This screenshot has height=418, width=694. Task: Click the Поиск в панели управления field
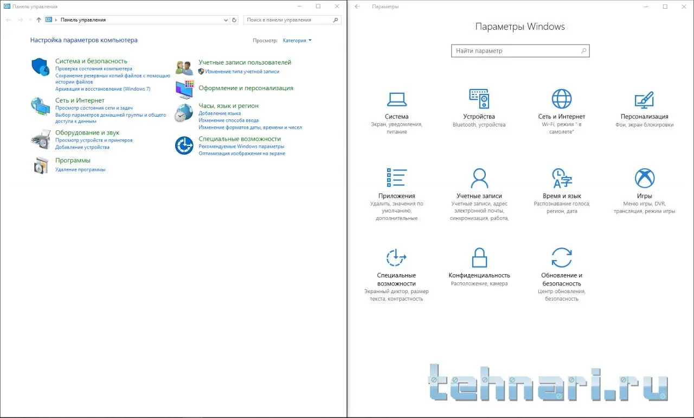point(292,20)
